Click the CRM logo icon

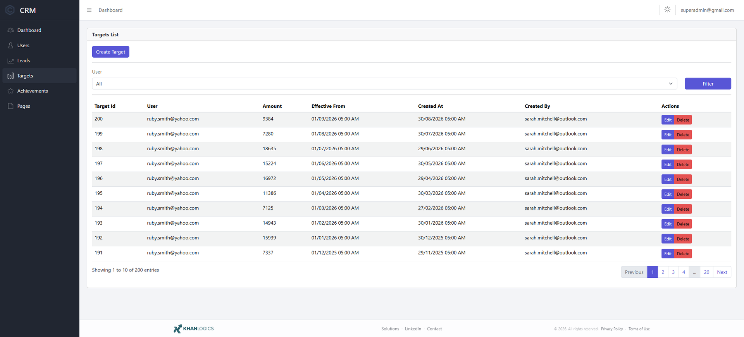(x=10, y=10)
